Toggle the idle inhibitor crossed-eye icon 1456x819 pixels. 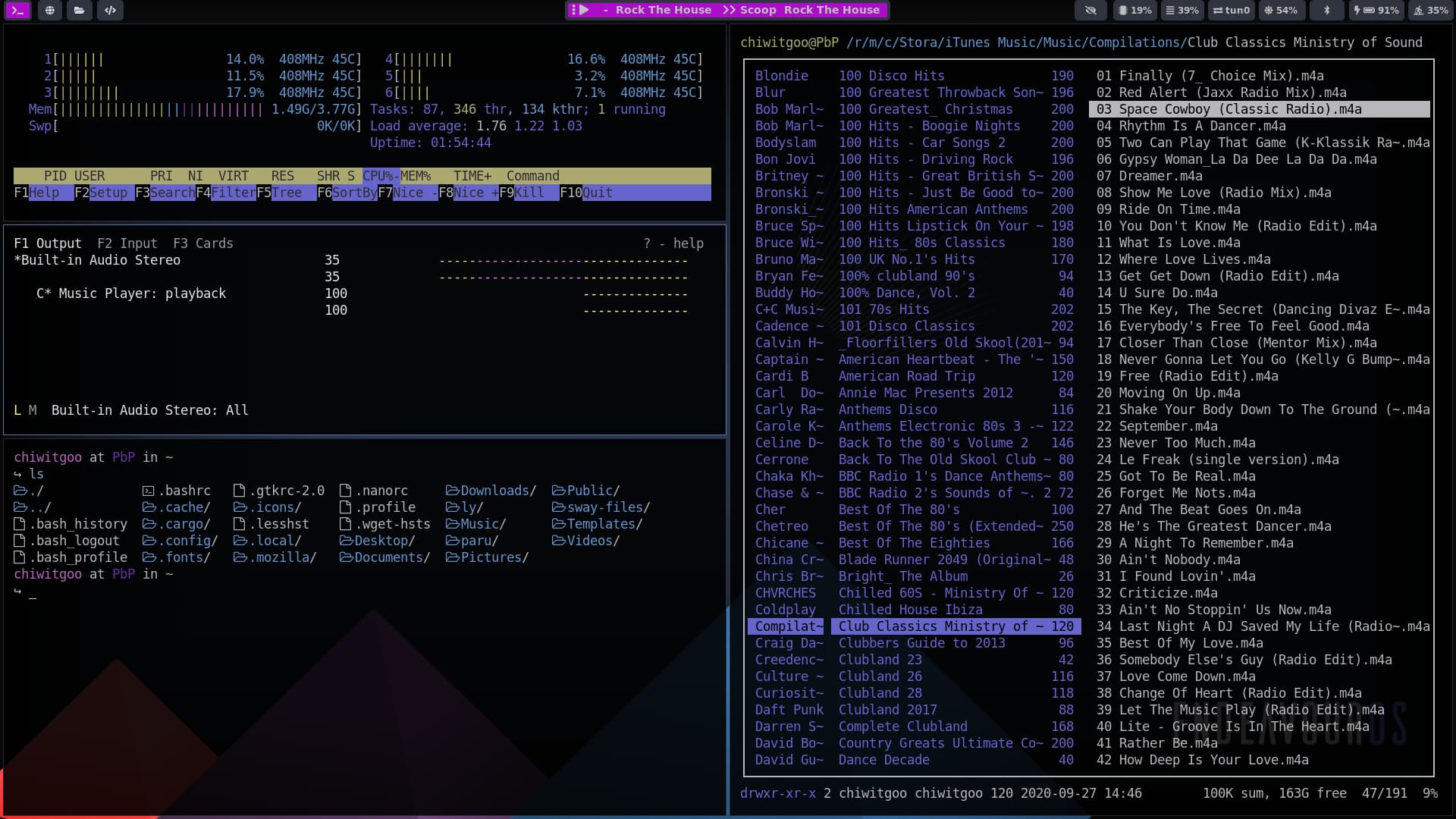pyautogui.click(x=1090, y=11)
